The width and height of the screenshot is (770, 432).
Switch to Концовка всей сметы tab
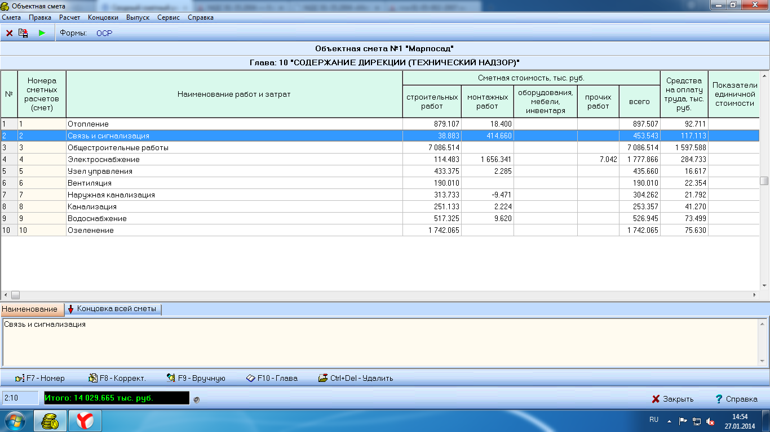114,309
